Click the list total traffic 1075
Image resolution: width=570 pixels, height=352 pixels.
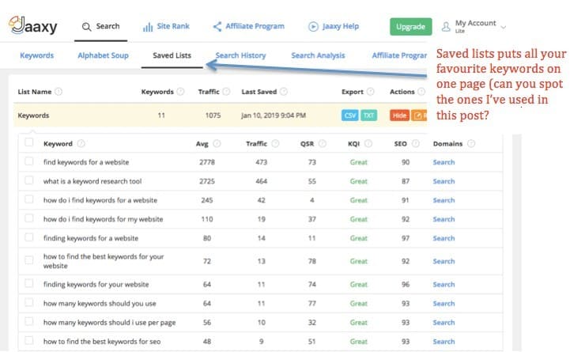pos(213,115)
